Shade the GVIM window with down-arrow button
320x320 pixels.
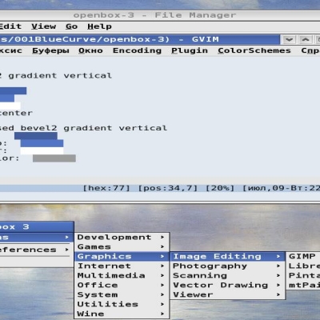click(x=290, y=40)
